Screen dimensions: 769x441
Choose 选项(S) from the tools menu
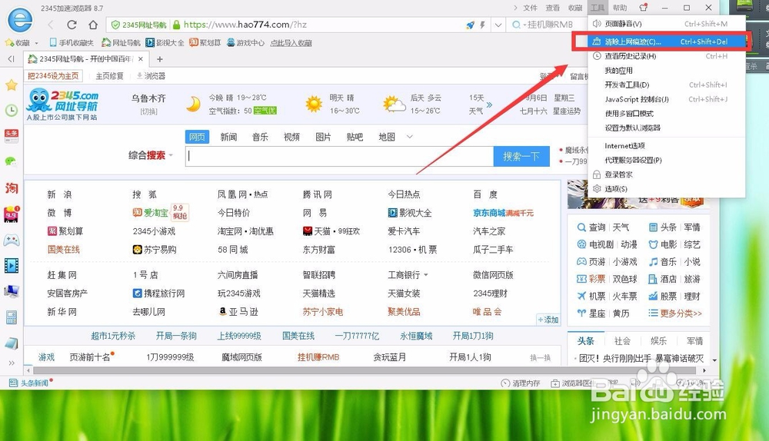(667, 189)
